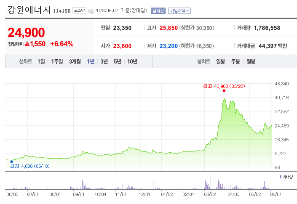
Task: Click the 시가 value 23,600
Action: pyautogui.click(x=122, y=46)
